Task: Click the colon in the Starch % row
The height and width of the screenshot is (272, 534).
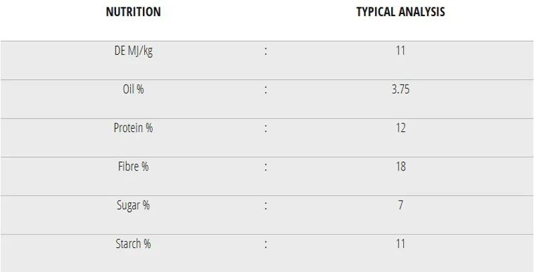Action: pyautogui.click(x=266, y=244)
